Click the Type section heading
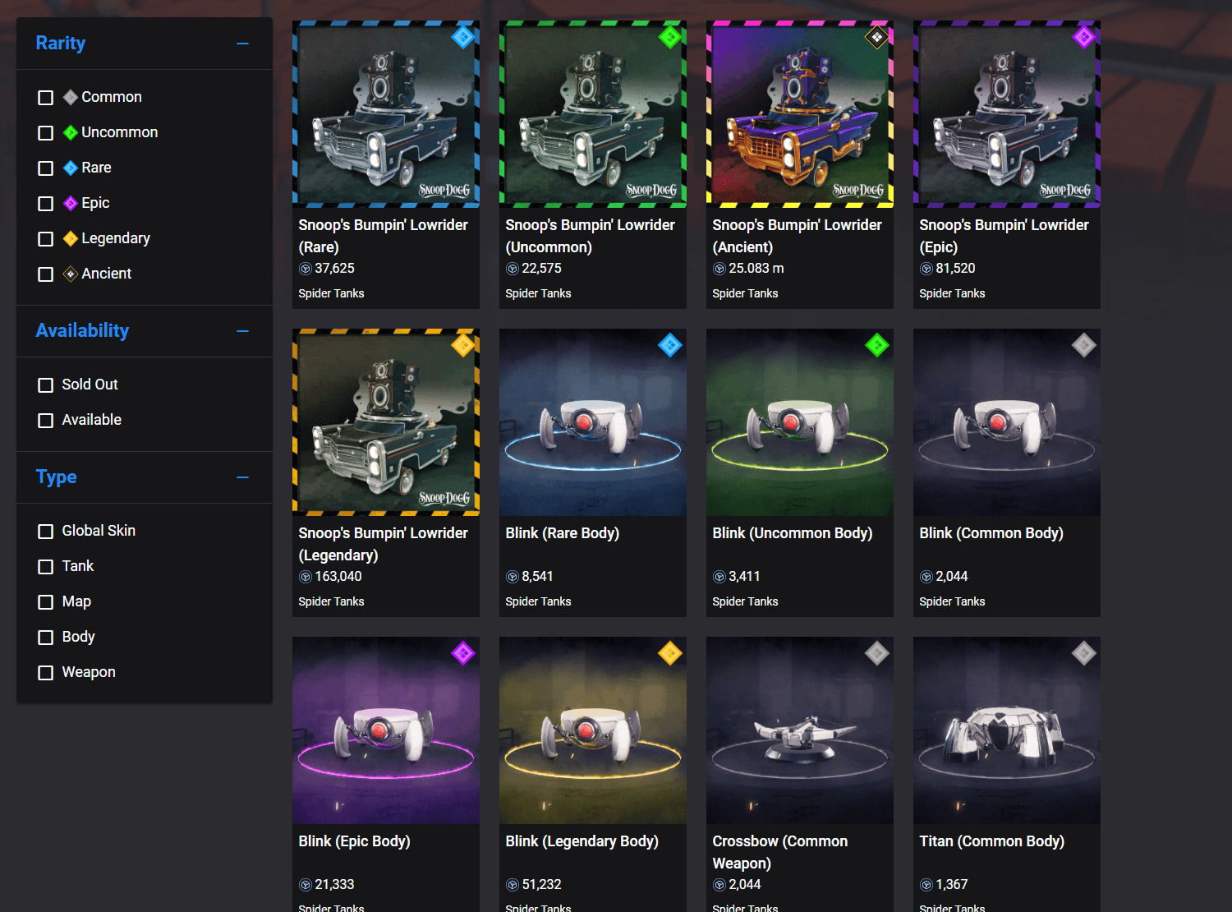This screenshot has height=912, width=1232. pyautogui.click(x=57, y=477)
